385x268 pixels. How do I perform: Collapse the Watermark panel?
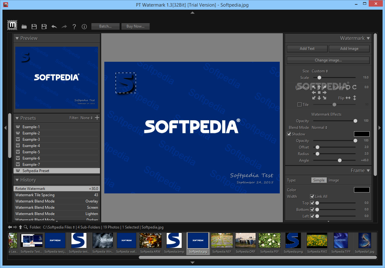coord(368,38)
